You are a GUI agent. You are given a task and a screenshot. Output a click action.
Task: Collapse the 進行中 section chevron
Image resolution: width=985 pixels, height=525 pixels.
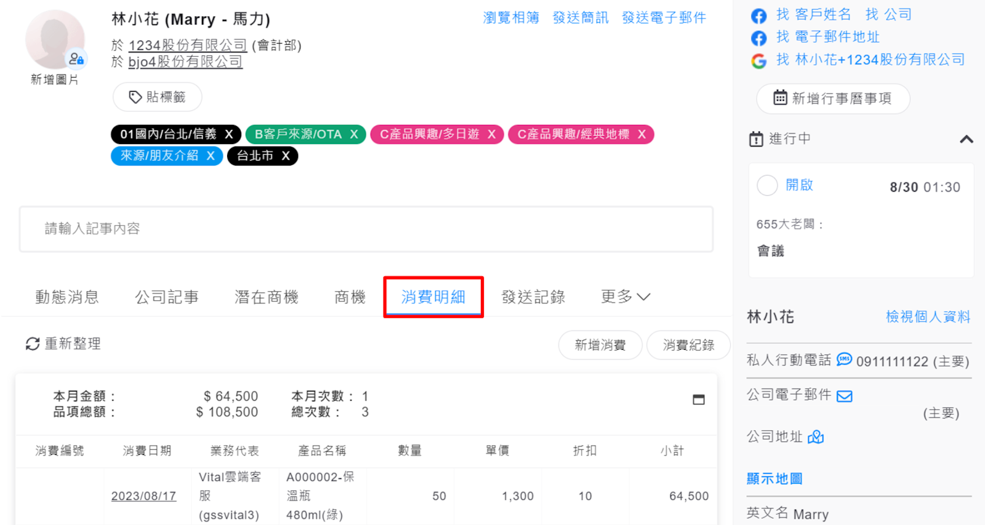(966, 139)
